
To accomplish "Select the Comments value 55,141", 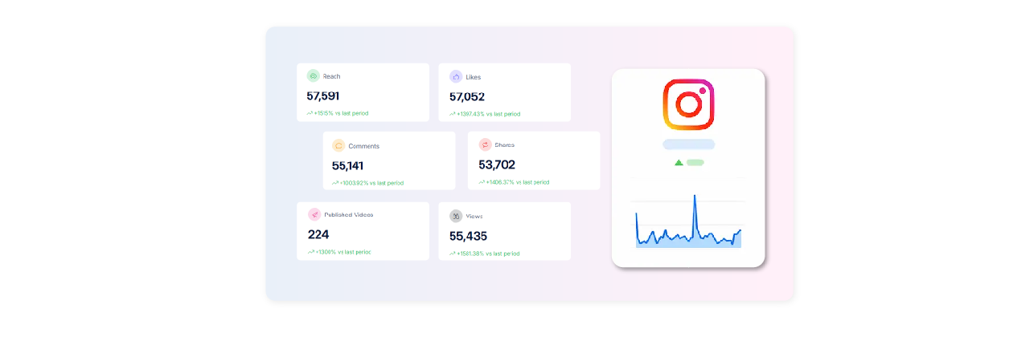I will [348, 165].
